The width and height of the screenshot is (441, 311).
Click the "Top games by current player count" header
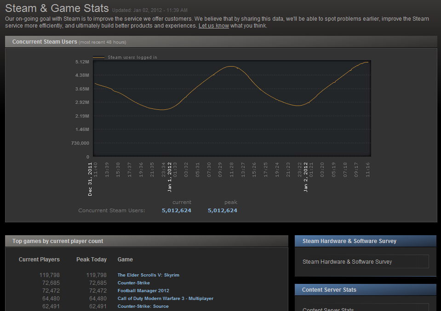(57, 241)
